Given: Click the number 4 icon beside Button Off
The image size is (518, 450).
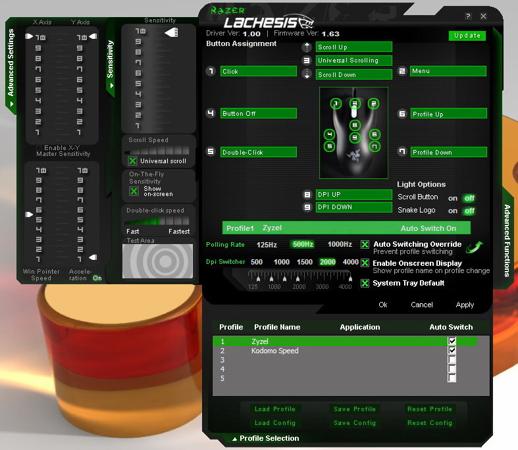Looking at the screenshot, I should [x=211, y=113].
